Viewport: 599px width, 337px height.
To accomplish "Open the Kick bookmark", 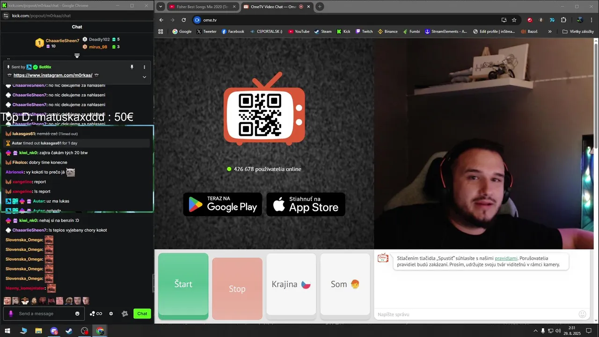I will coord(343,31).
